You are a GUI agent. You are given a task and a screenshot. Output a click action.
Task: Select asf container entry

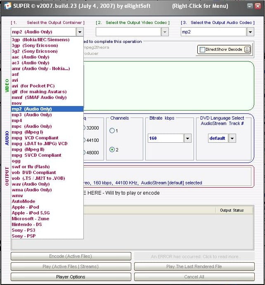click(47, 74)
